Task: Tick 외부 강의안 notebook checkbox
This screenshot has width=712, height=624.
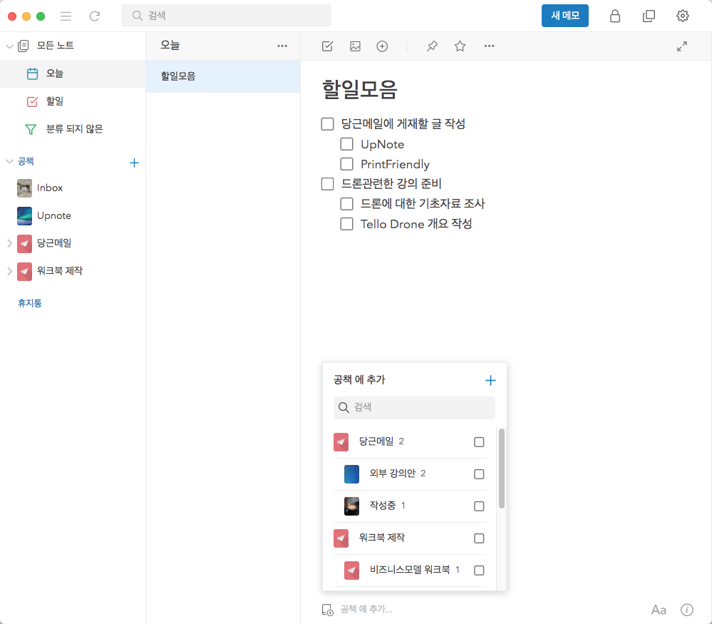Action: click(479, 474)
